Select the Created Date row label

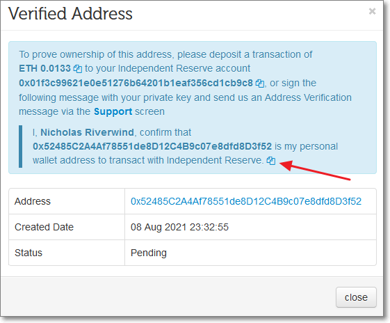tap(44, 227)
